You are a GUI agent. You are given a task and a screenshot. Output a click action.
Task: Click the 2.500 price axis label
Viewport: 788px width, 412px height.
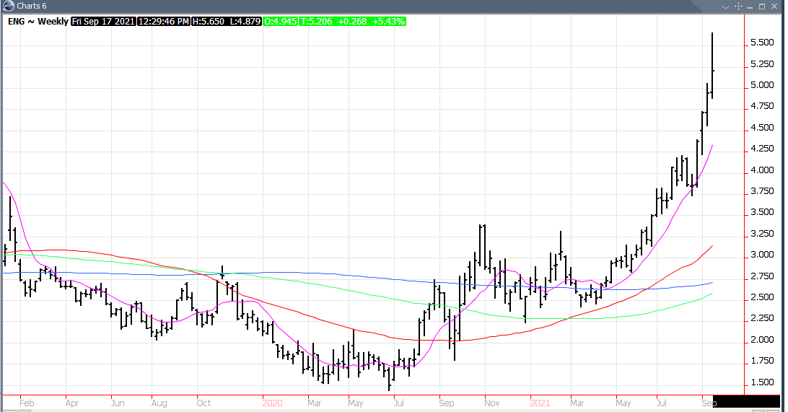pos(762,297)
